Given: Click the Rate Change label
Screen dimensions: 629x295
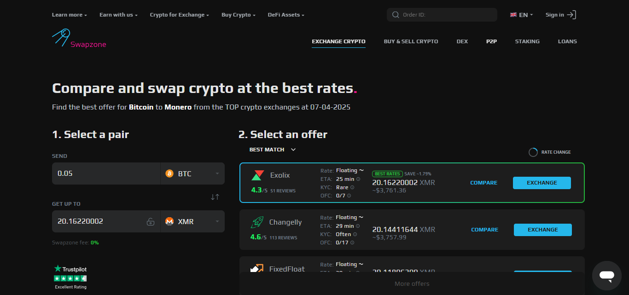Looking at the screenshot, I should tap(556, 152).
